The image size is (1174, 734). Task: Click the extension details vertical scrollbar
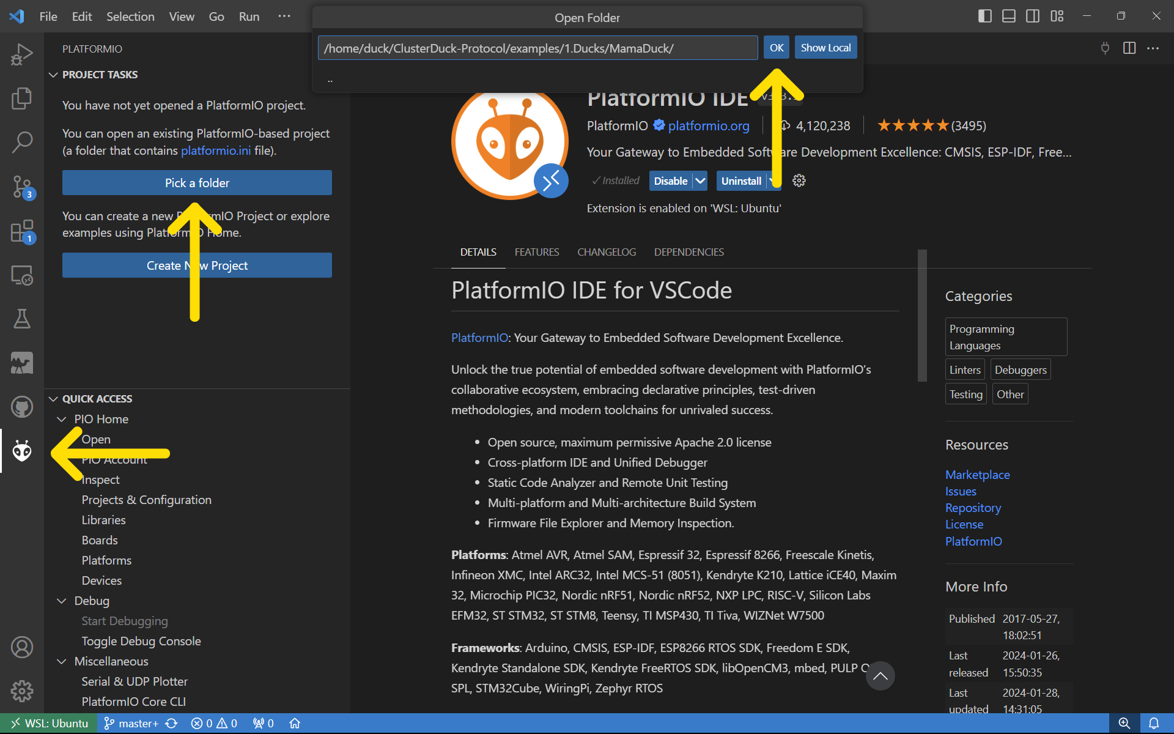(922, 315)
